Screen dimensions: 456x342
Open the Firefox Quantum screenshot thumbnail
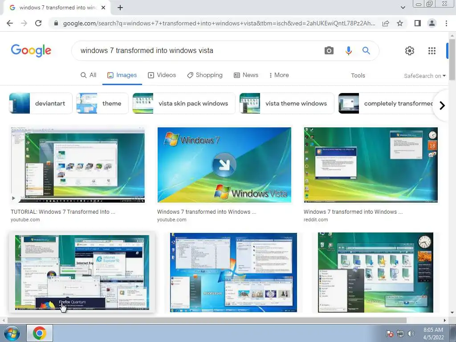pyautogui.click(x=82, y=273)
